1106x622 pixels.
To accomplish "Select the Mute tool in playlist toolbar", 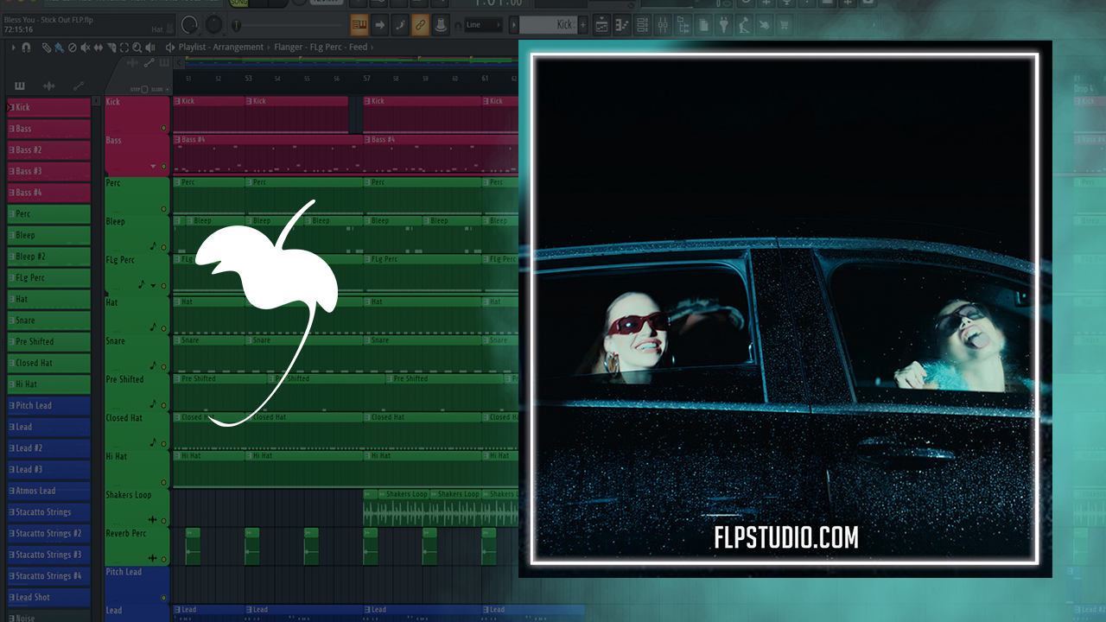I will click(84, 48).
